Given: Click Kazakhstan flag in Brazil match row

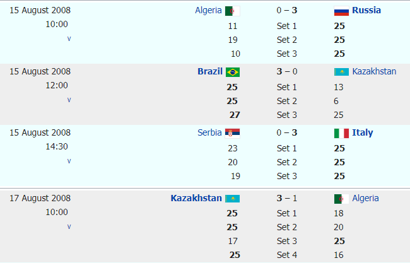Looking at the screenshot, I should [x=341, y=72].
